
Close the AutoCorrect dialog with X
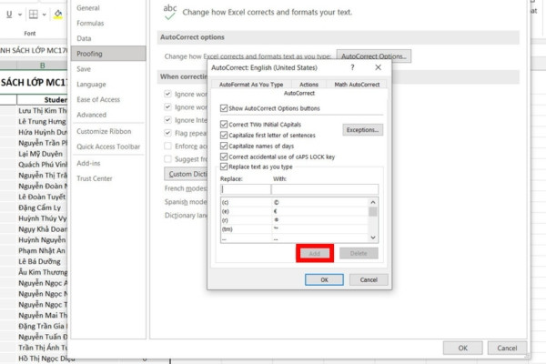[379, 67]
